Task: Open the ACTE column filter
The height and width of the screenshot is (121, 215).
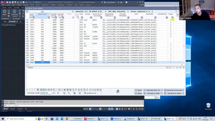Action: 142,17
